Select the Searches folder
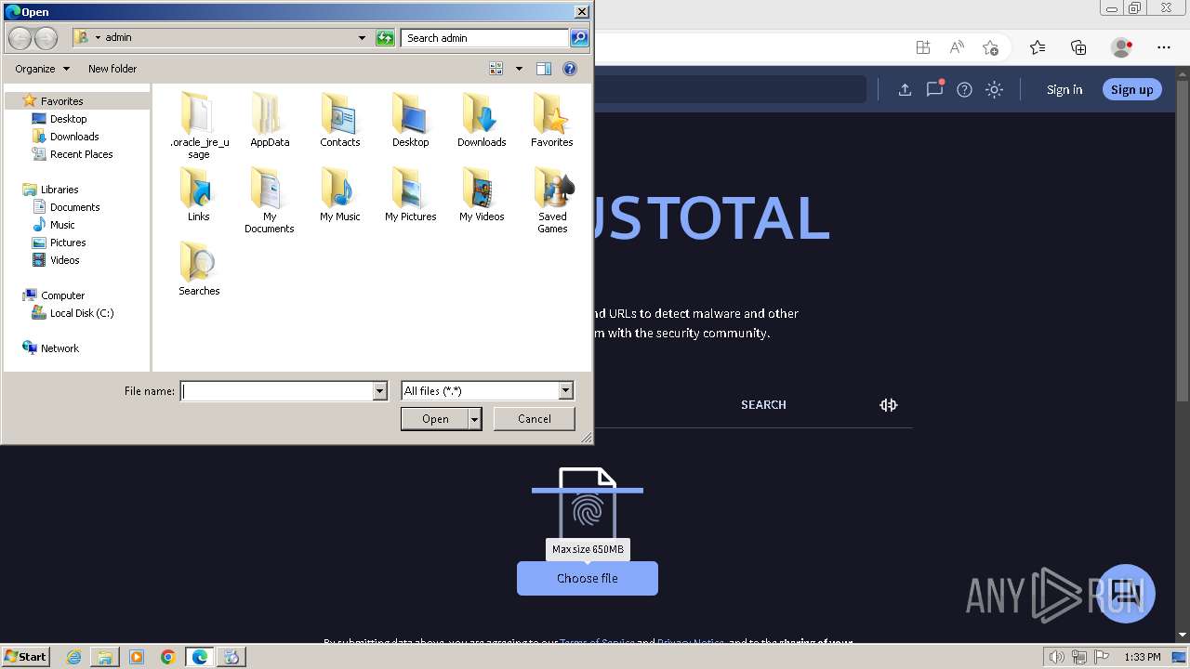1190x669 pixels. (x=199, y=268)
